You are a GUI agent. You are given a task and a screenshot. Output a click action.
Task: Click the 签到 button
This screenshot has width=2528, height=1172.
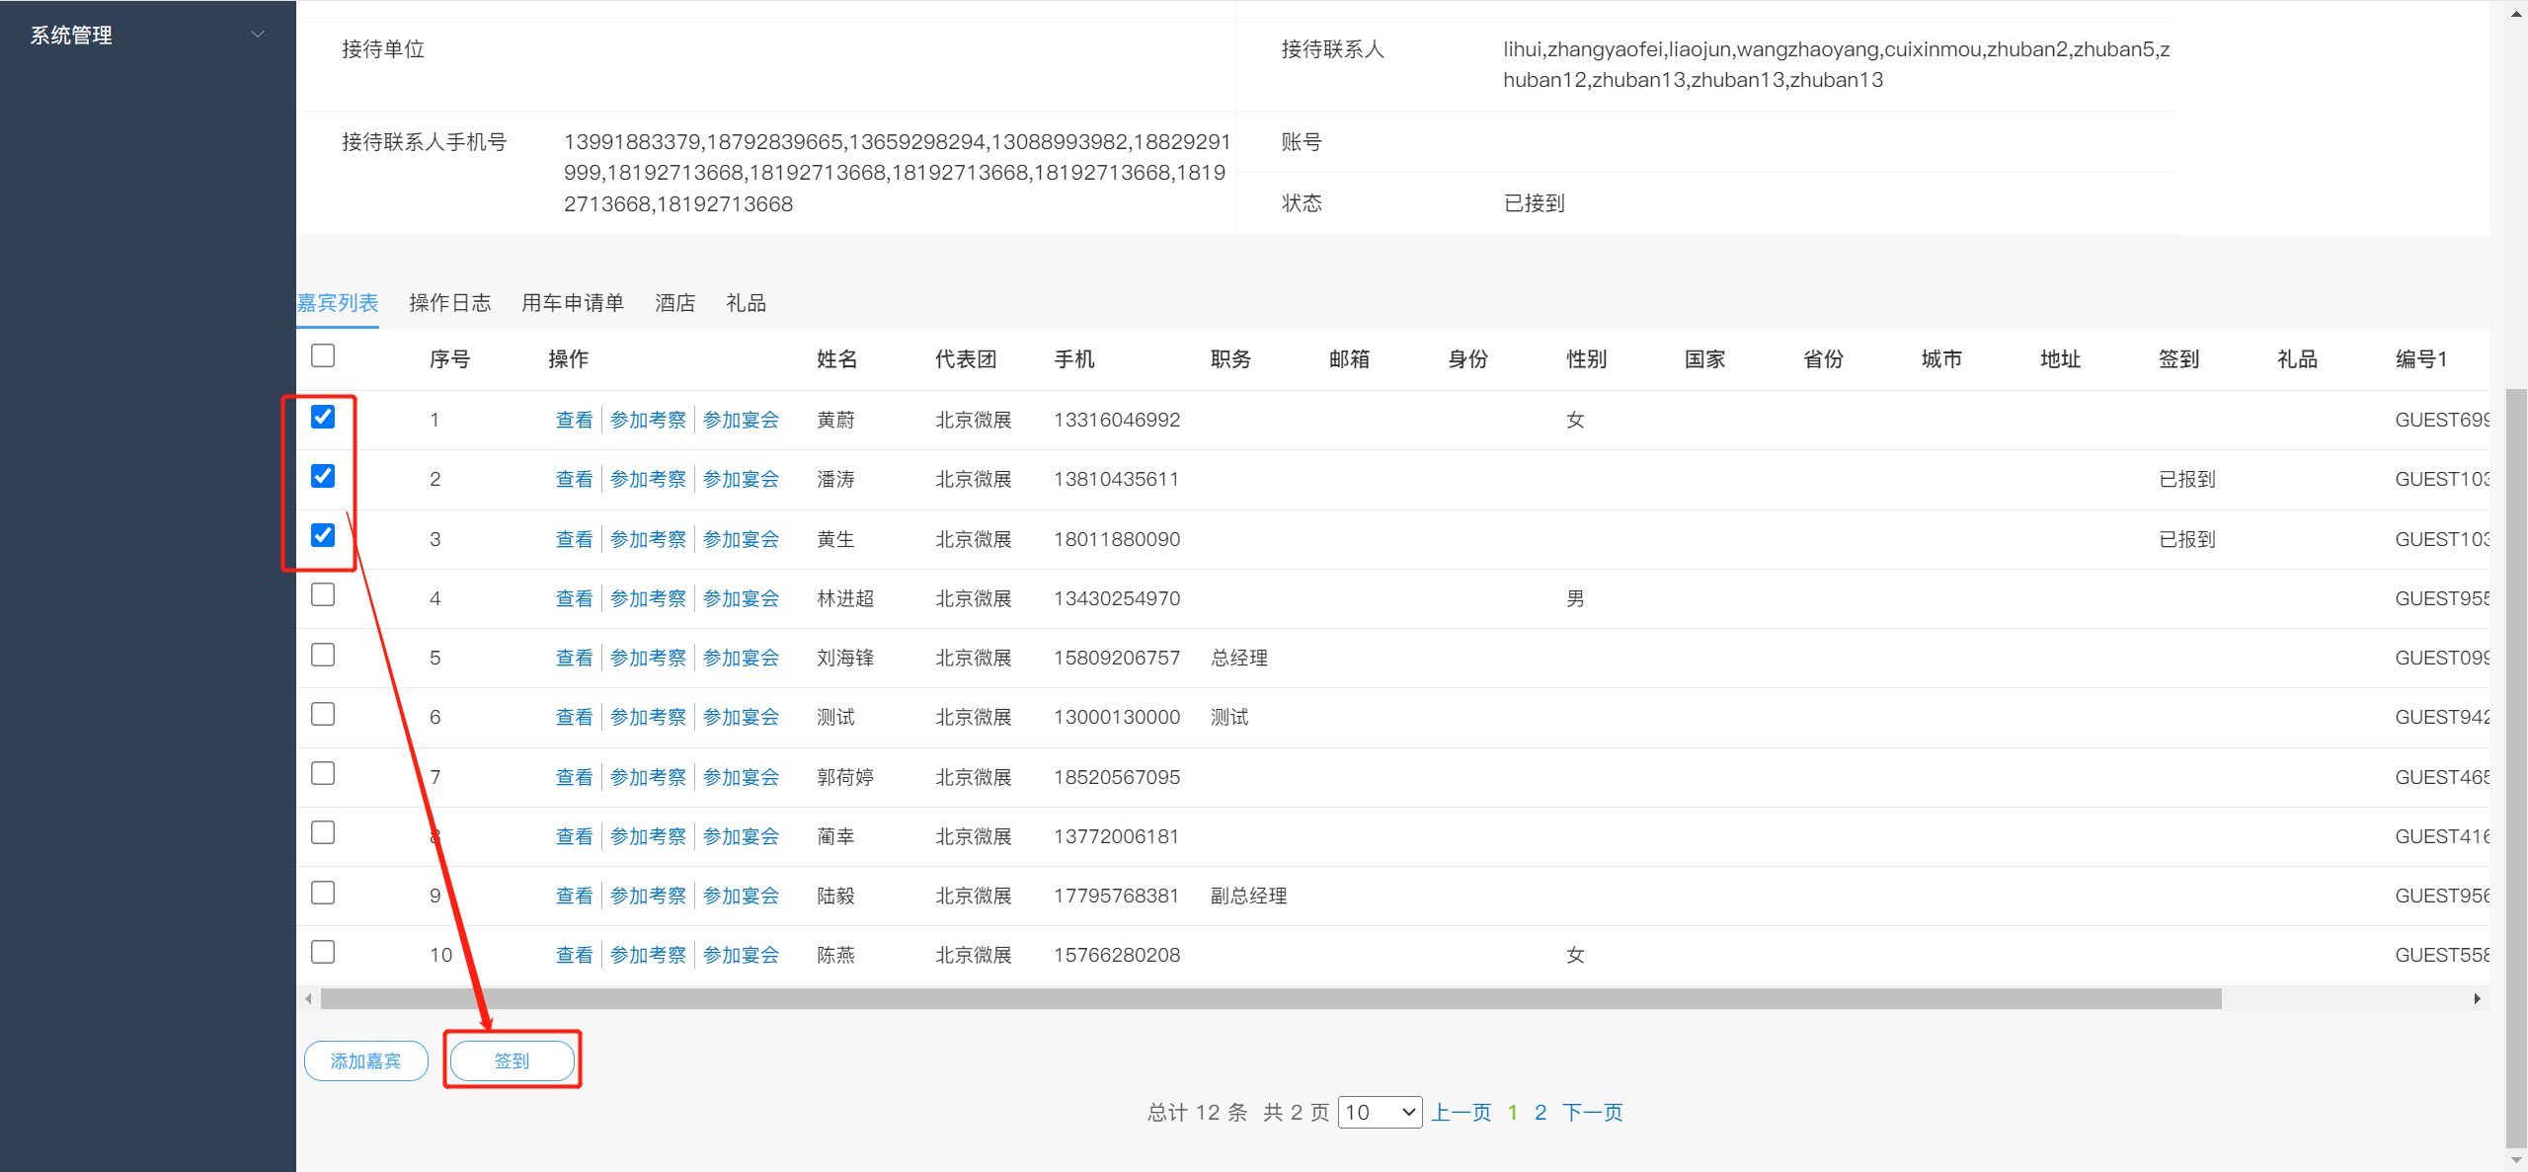click(x=513, y=1060)
